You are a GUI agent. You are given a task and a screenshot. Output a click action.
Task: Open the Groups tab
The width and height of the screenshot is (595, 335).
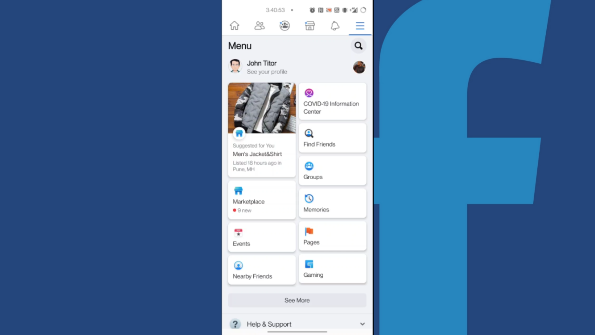pos(332,170)
